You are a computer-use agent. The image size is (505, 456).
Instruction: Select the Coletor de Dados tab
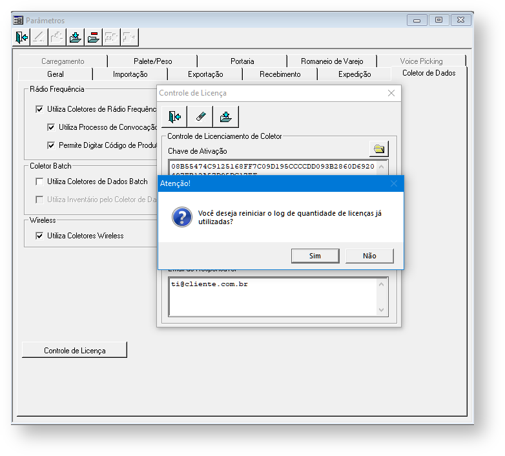429,73
